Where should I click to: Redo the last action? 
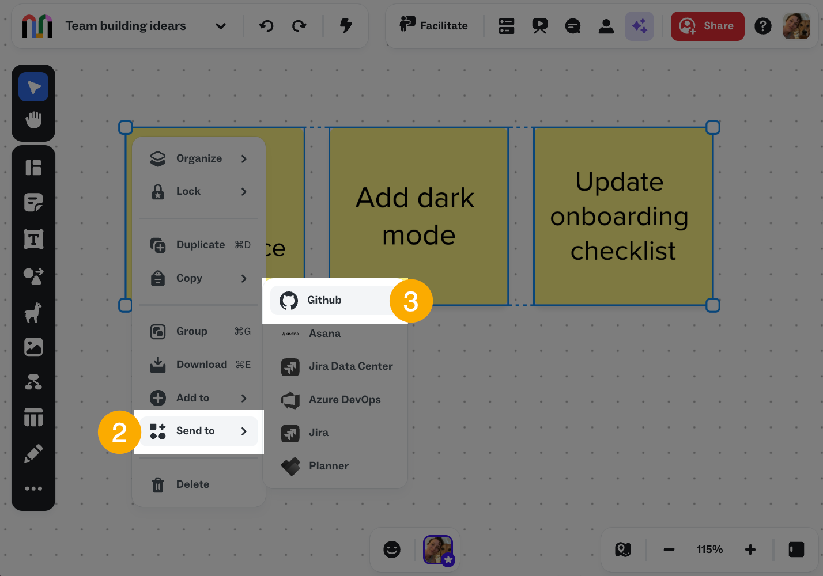coord(299,26)
